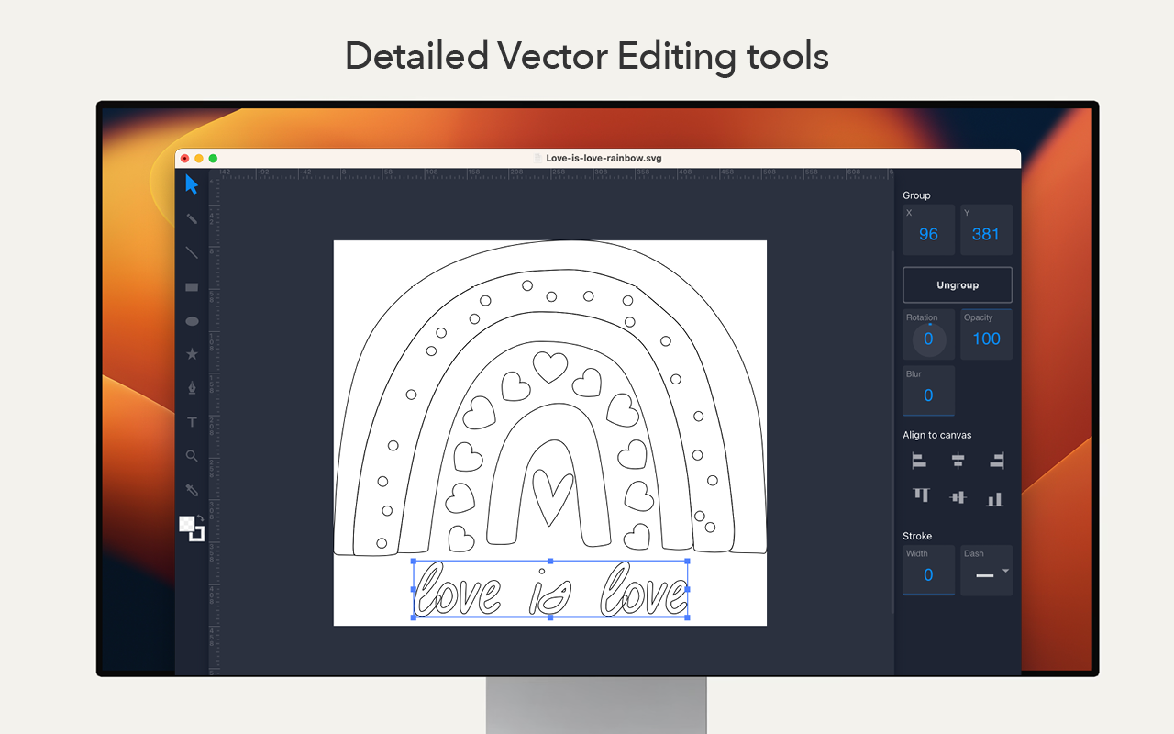This screenshot has height=734, width=1174.
Task: Click the Stroke Width field
Action: pyautogui.click(x=929, y=571)
